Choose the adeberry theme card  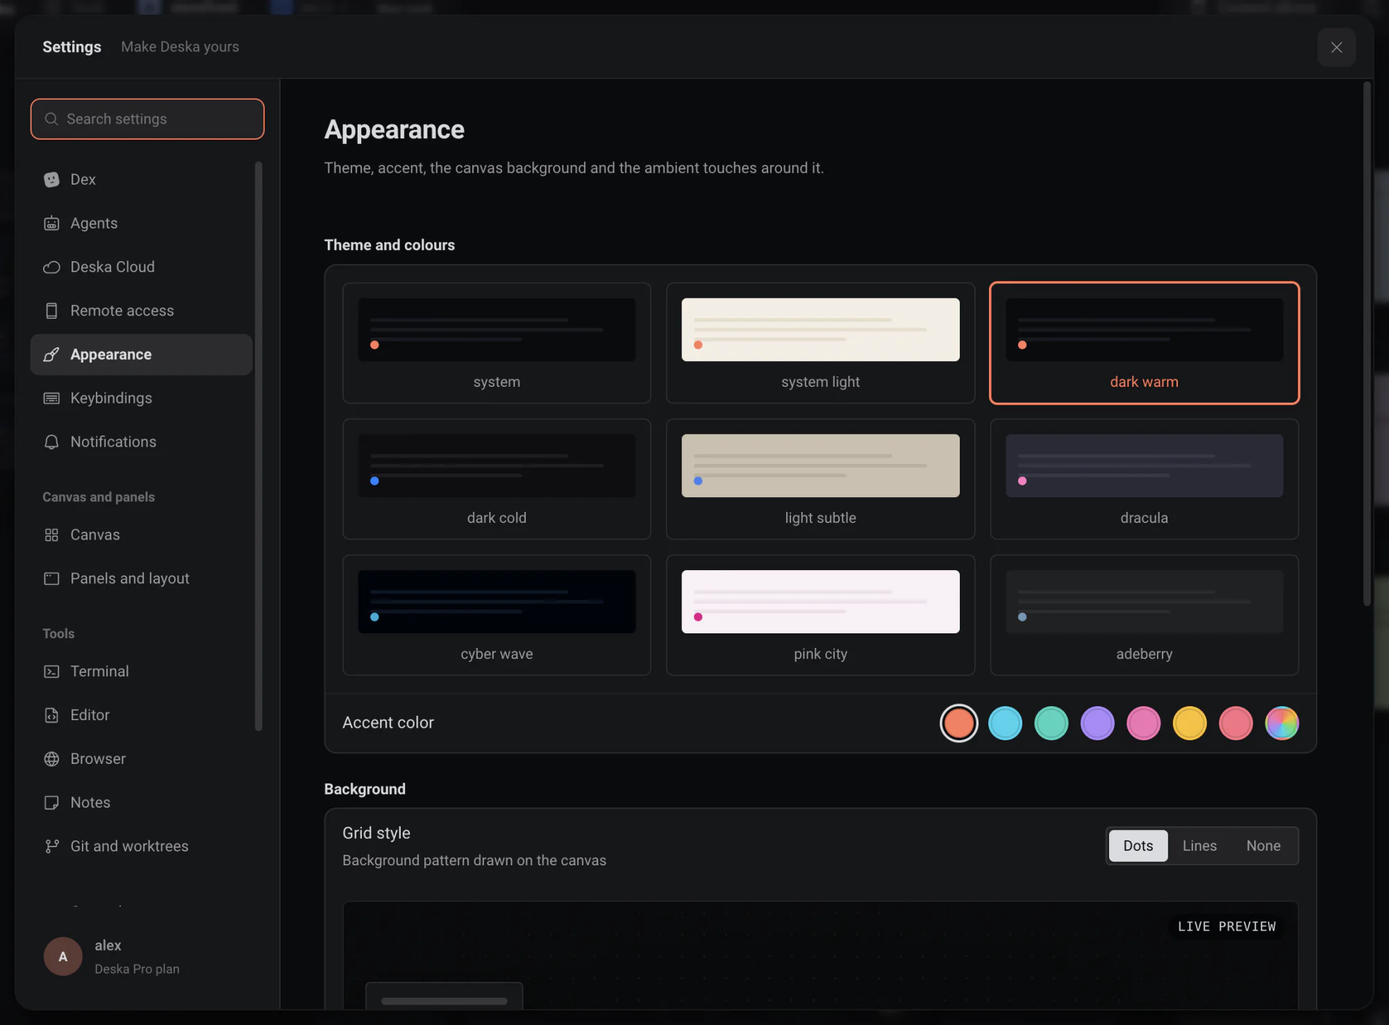1144,615
